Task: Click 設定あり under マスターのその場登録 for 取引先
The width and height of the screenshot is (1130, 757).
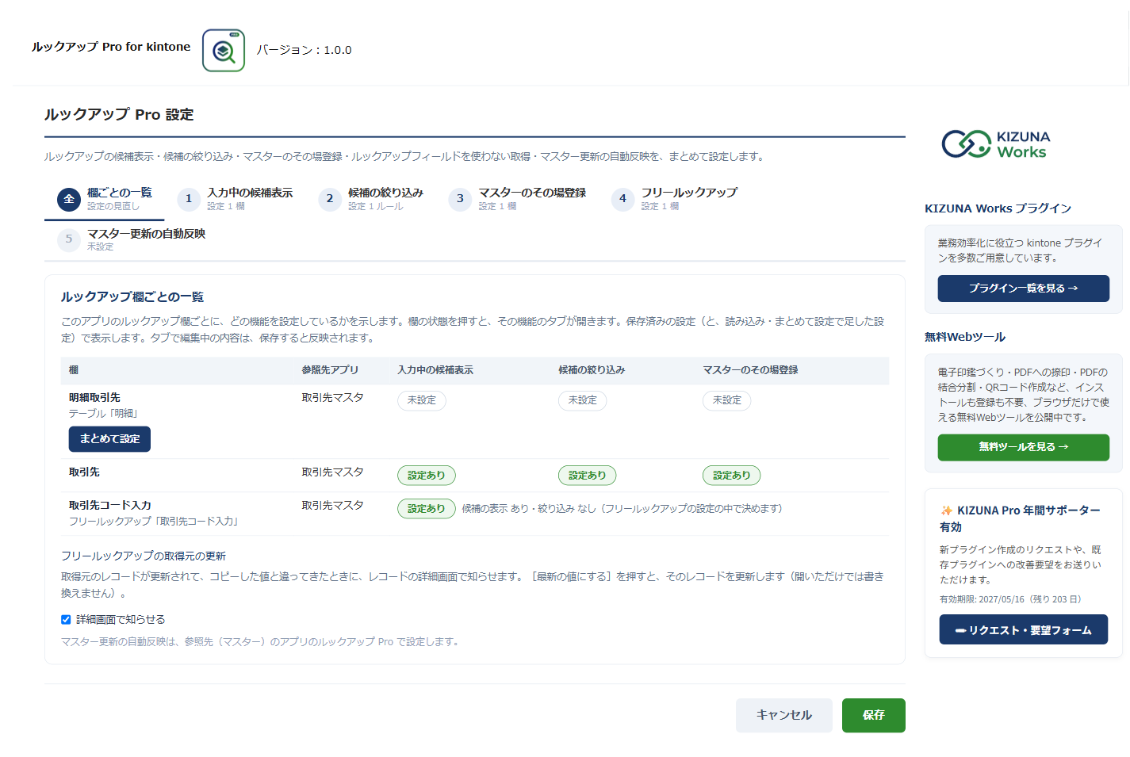Action: (x=732, y=476)
